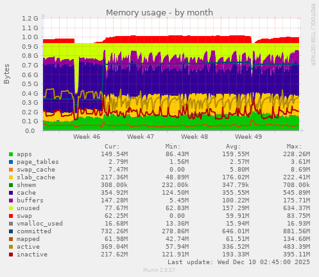Select the 'shmem' legend label
The width and height of the screenshot is (319, 277).
coord(26,185)
